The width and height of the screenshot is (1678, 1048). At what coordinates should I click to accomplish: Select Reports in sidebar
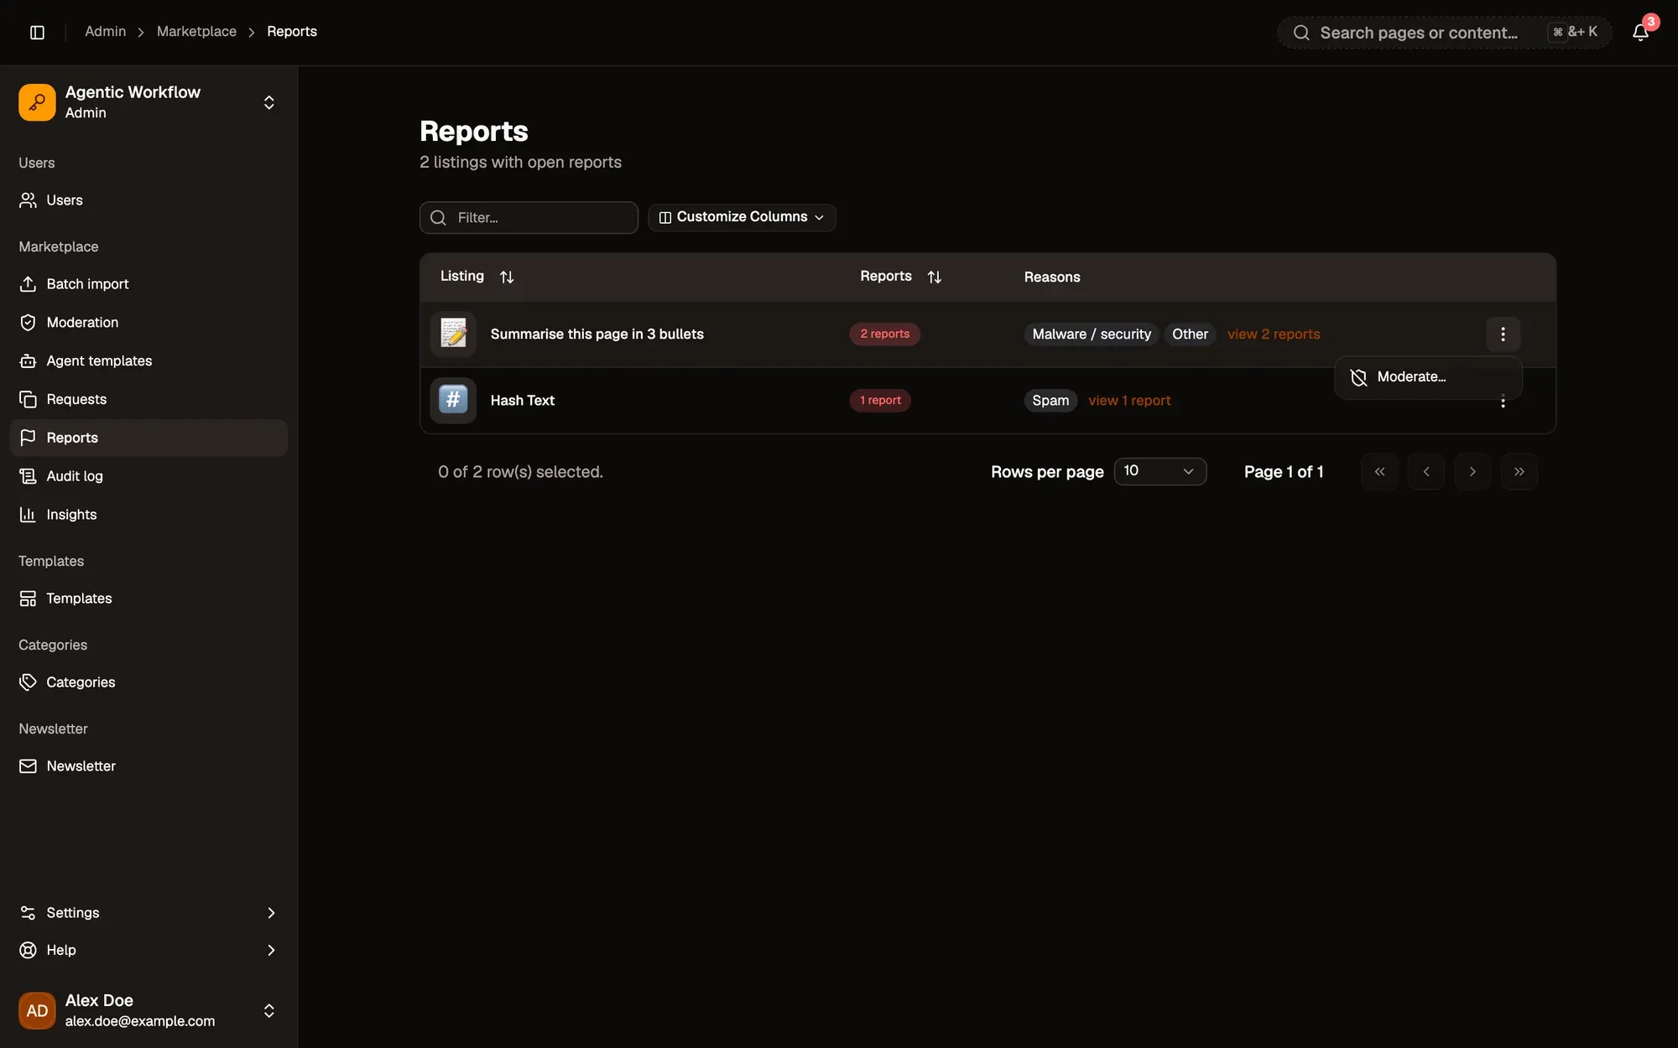pyautogui.click(x=149, y=438)
